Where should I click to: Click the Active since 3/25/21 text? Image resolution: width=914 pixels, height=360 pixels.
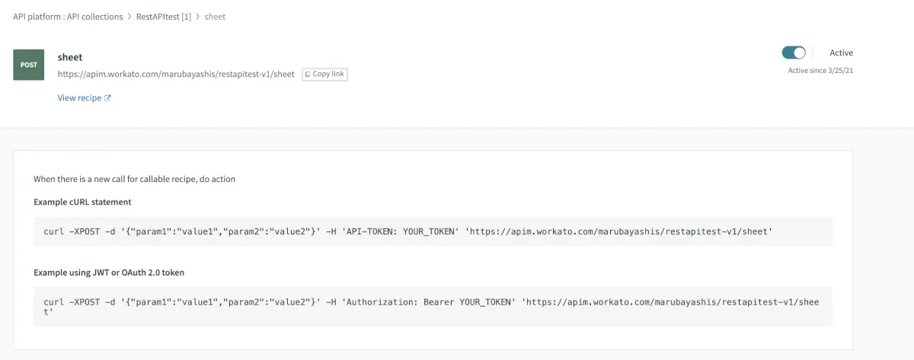(826, 71)
